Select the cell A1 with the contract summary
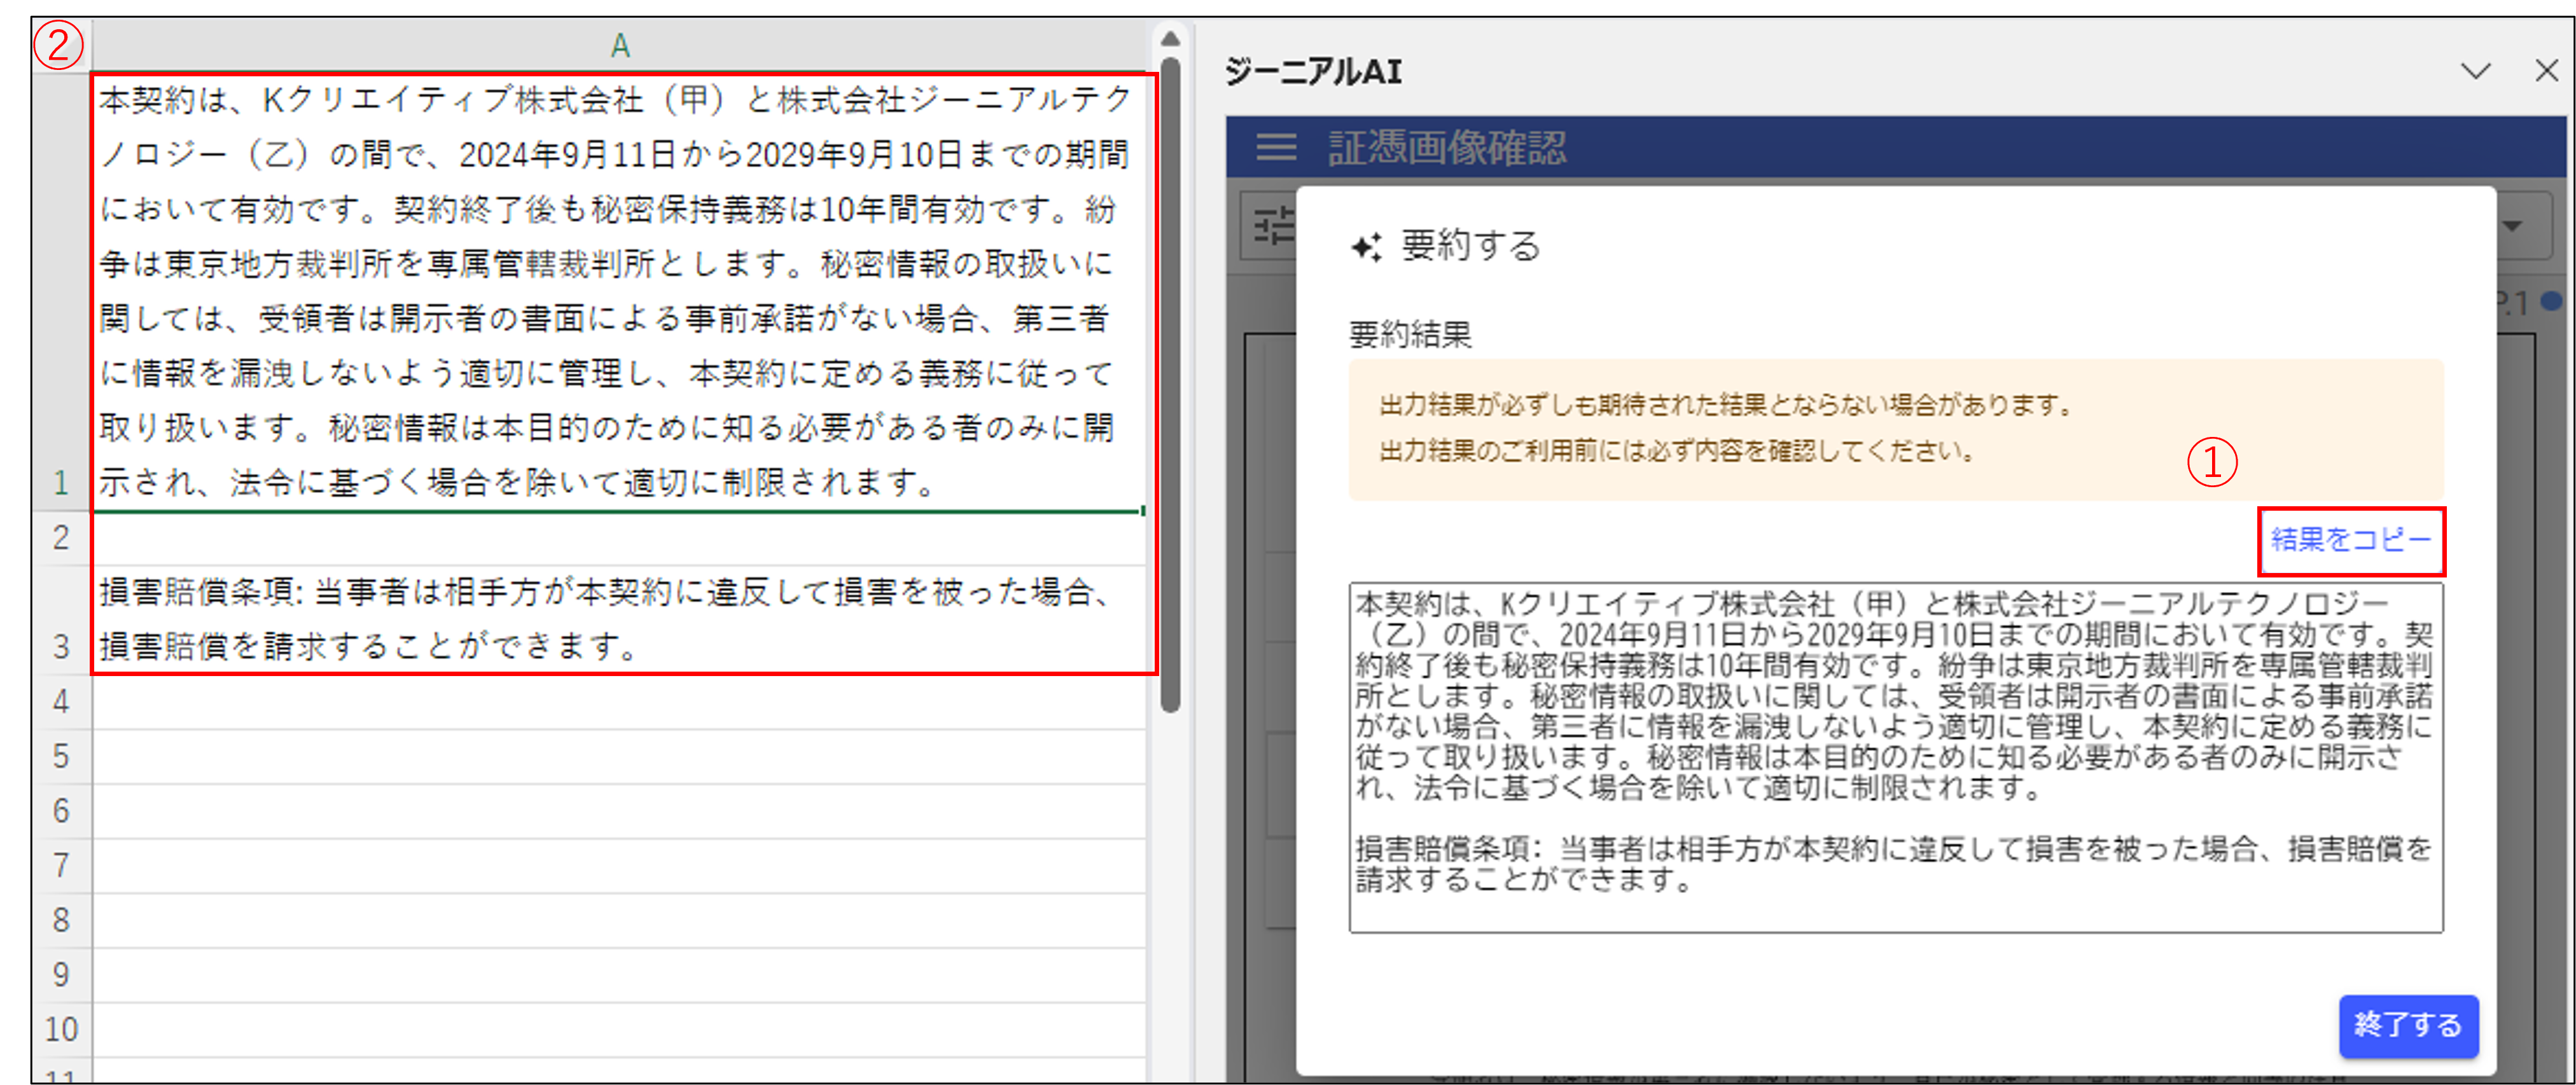 pos(619,290)
